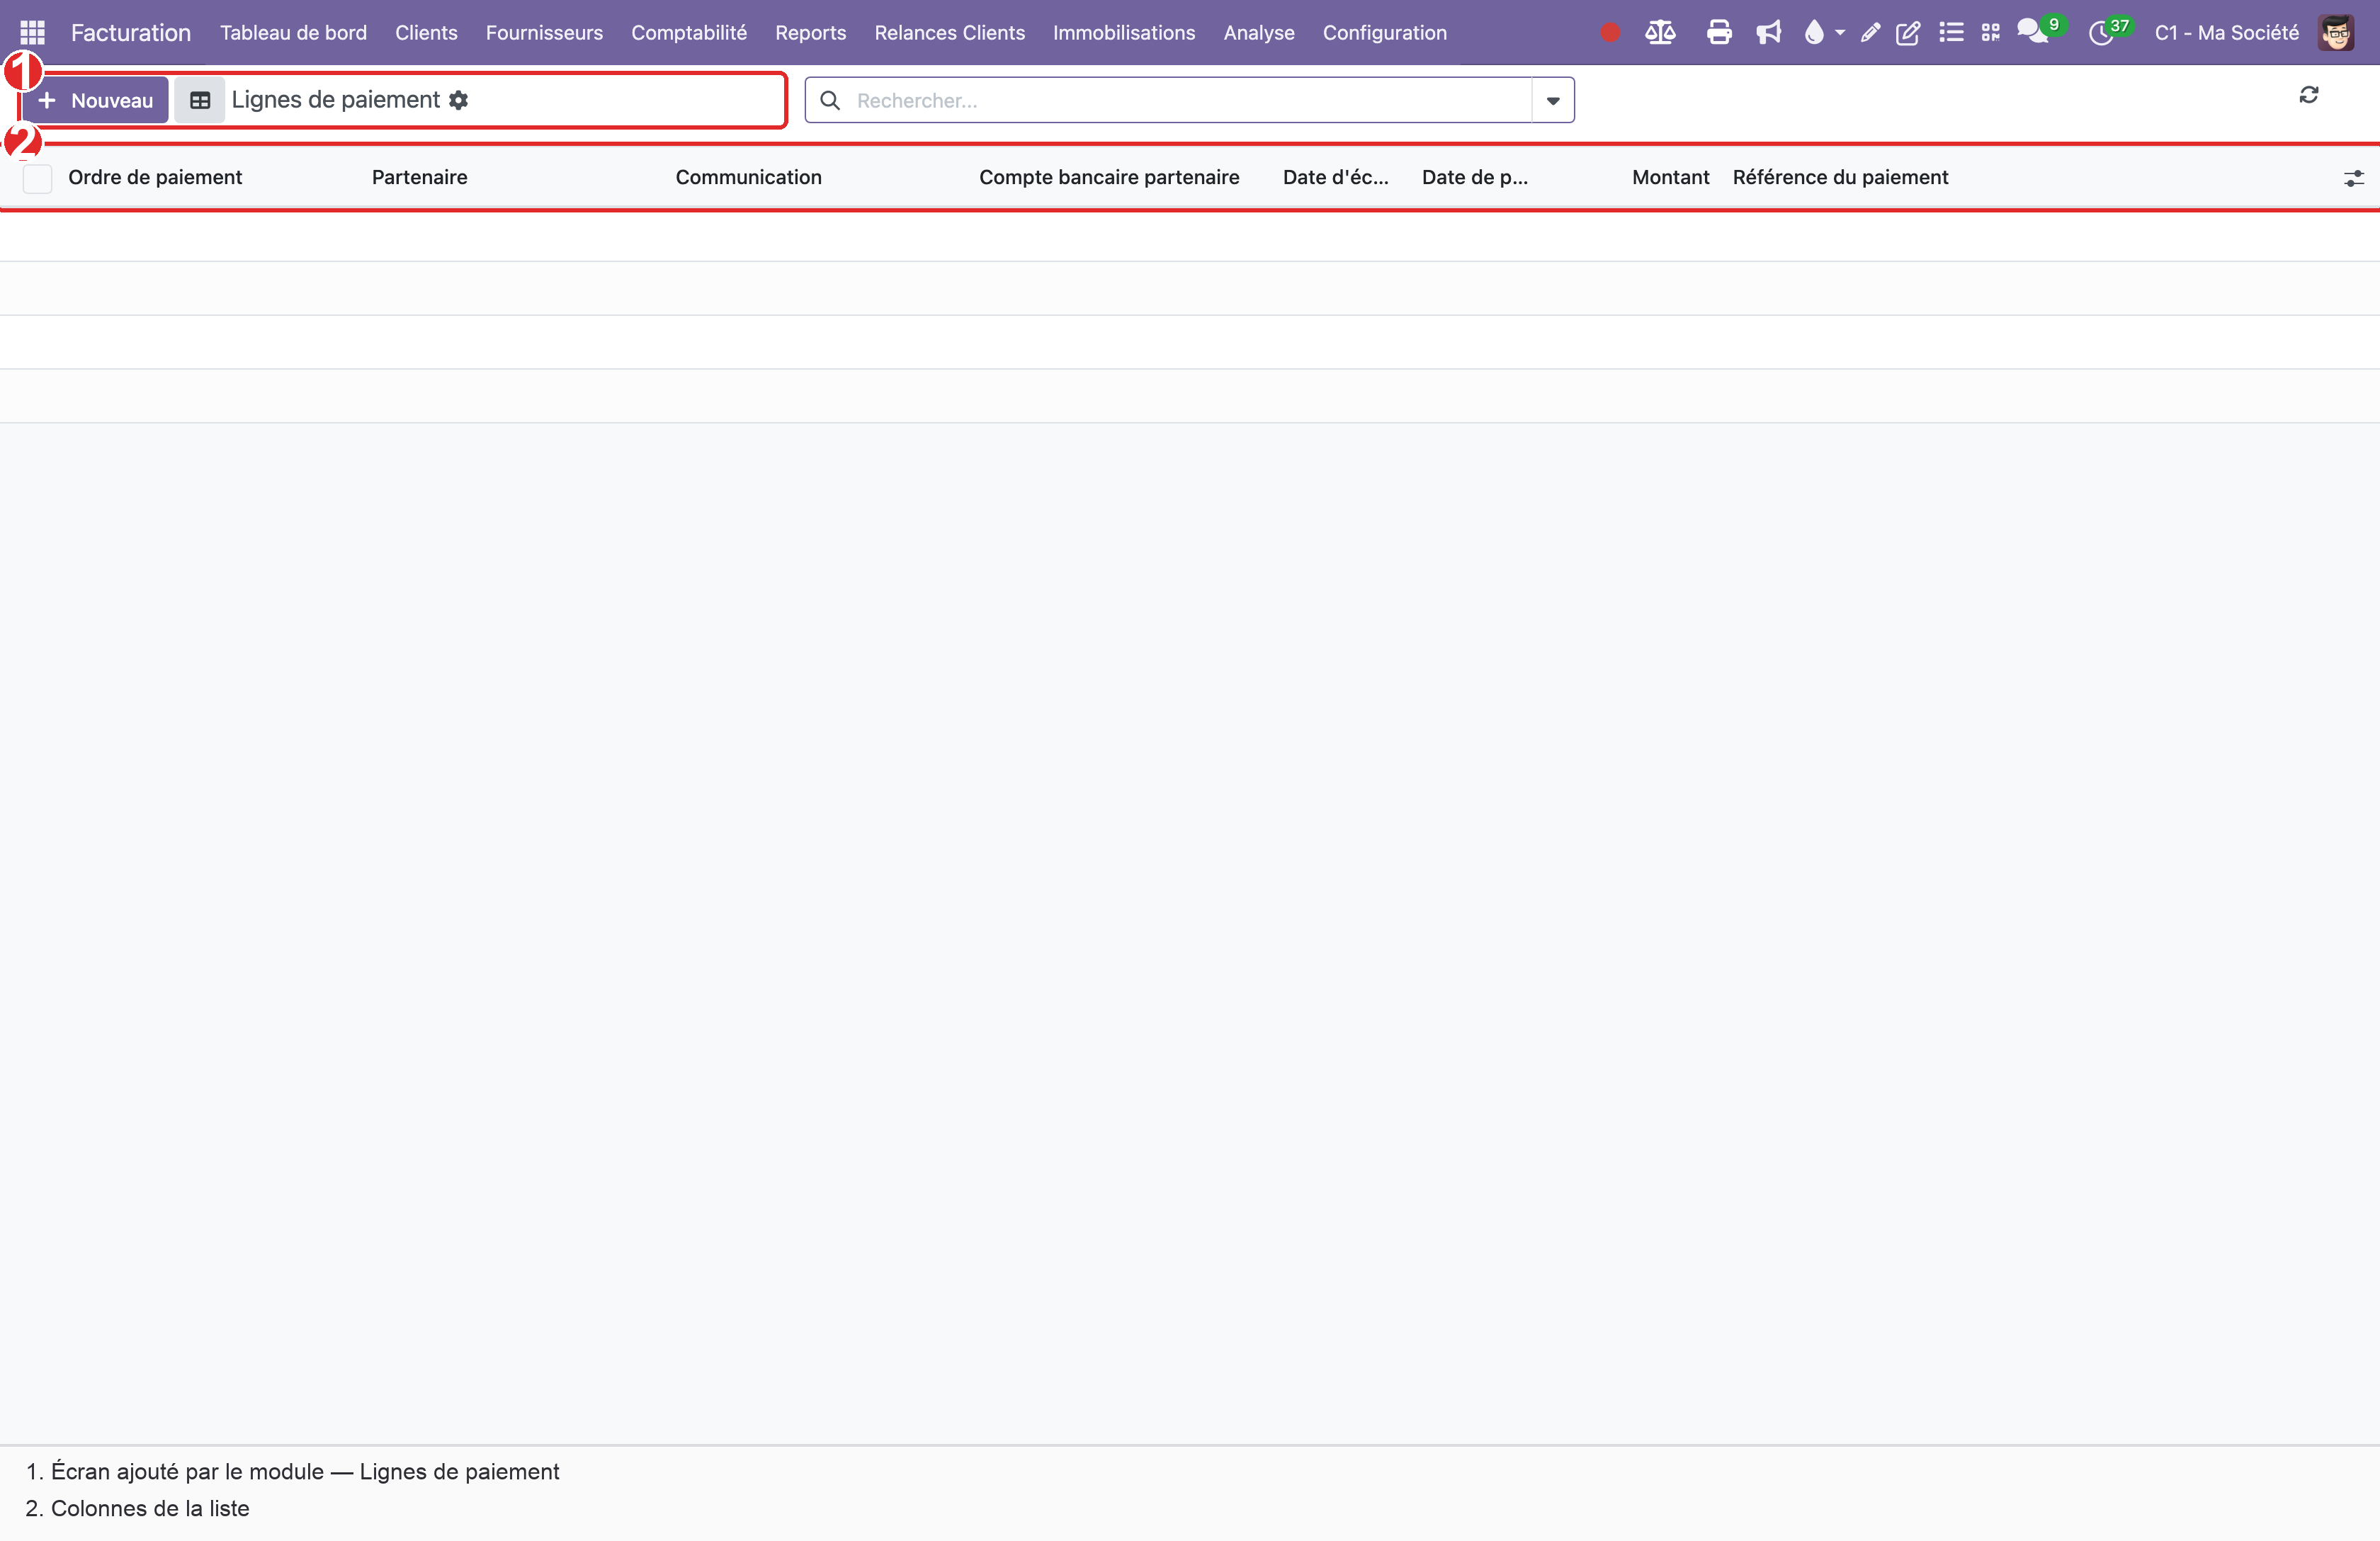Open the Fournisseurs menu
The image size is (2380, 1541).
[544, 33]
